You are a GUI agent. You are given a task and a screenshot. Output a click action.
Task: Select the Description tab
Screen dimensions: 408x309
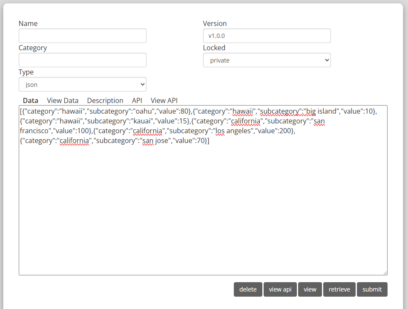pyautogui.click(x=105, y=100)
